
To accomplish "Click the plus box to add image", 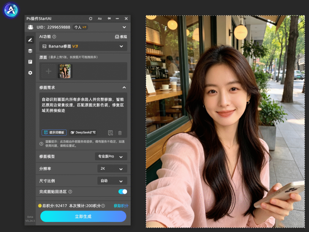I will tap(49, 71).
